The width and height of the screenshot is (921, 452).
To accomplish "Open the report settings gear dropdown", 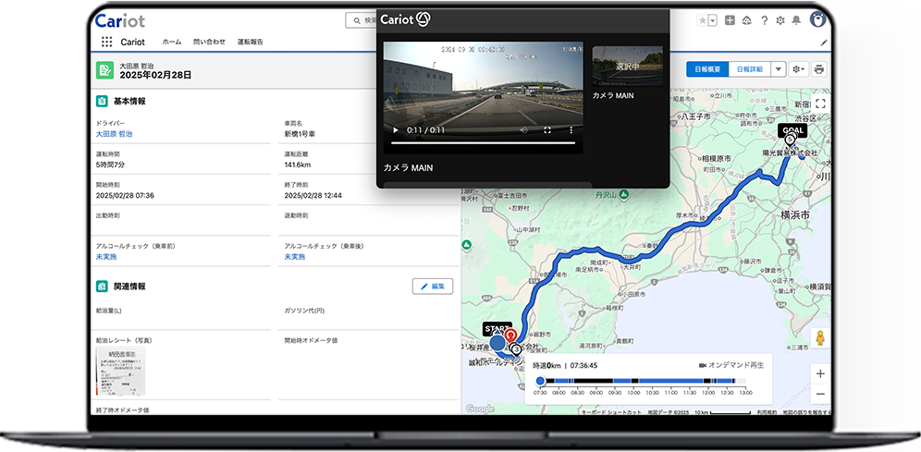I will (799, 69).
